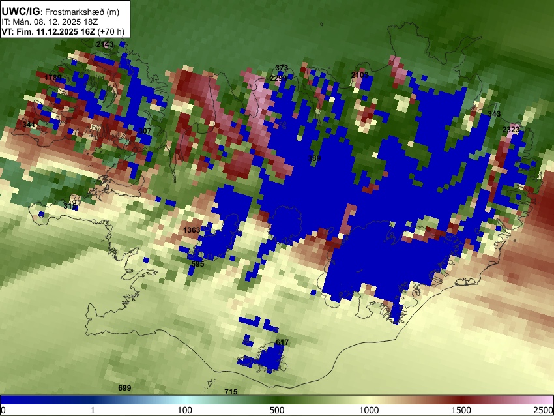Click the legend label 0
The height and width of the screenshot is (416, 554).
point(3,410)
